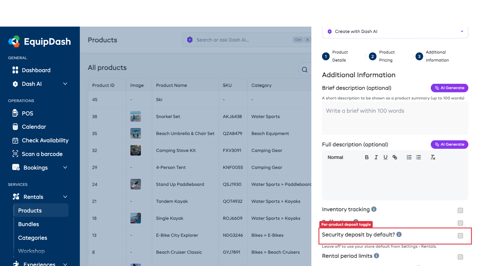Image resolution: width=479 pixels, height=266 pixels.
Task: Click the magnifier search icon above table
Action: pyautogui.click(x=304, y=69)
